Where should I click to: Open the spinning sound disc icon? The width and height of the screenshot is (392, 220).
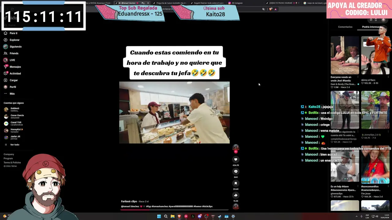pos(236,207)
